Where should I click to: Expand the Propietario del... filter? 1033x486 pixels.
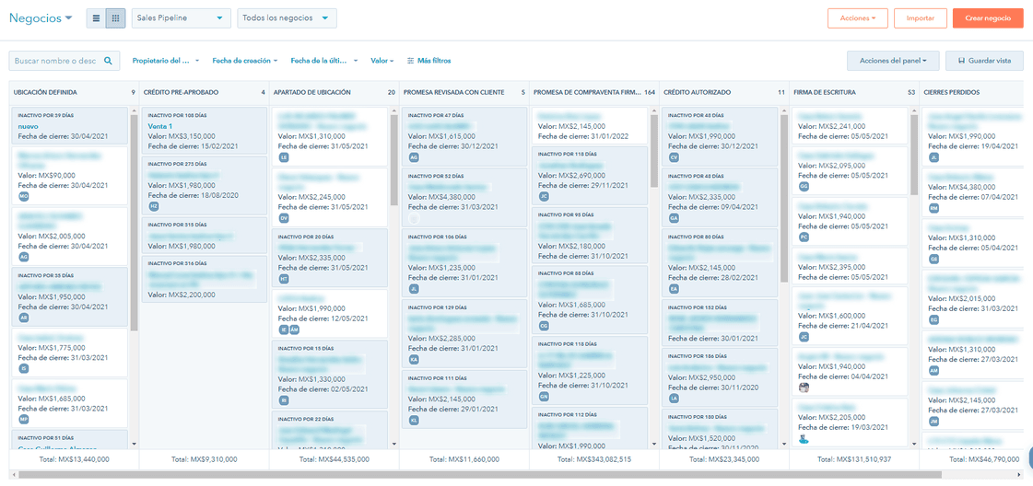[165, 61]
